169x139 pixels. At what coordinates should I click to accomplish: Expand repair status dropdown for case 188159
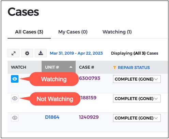point(137,99)
